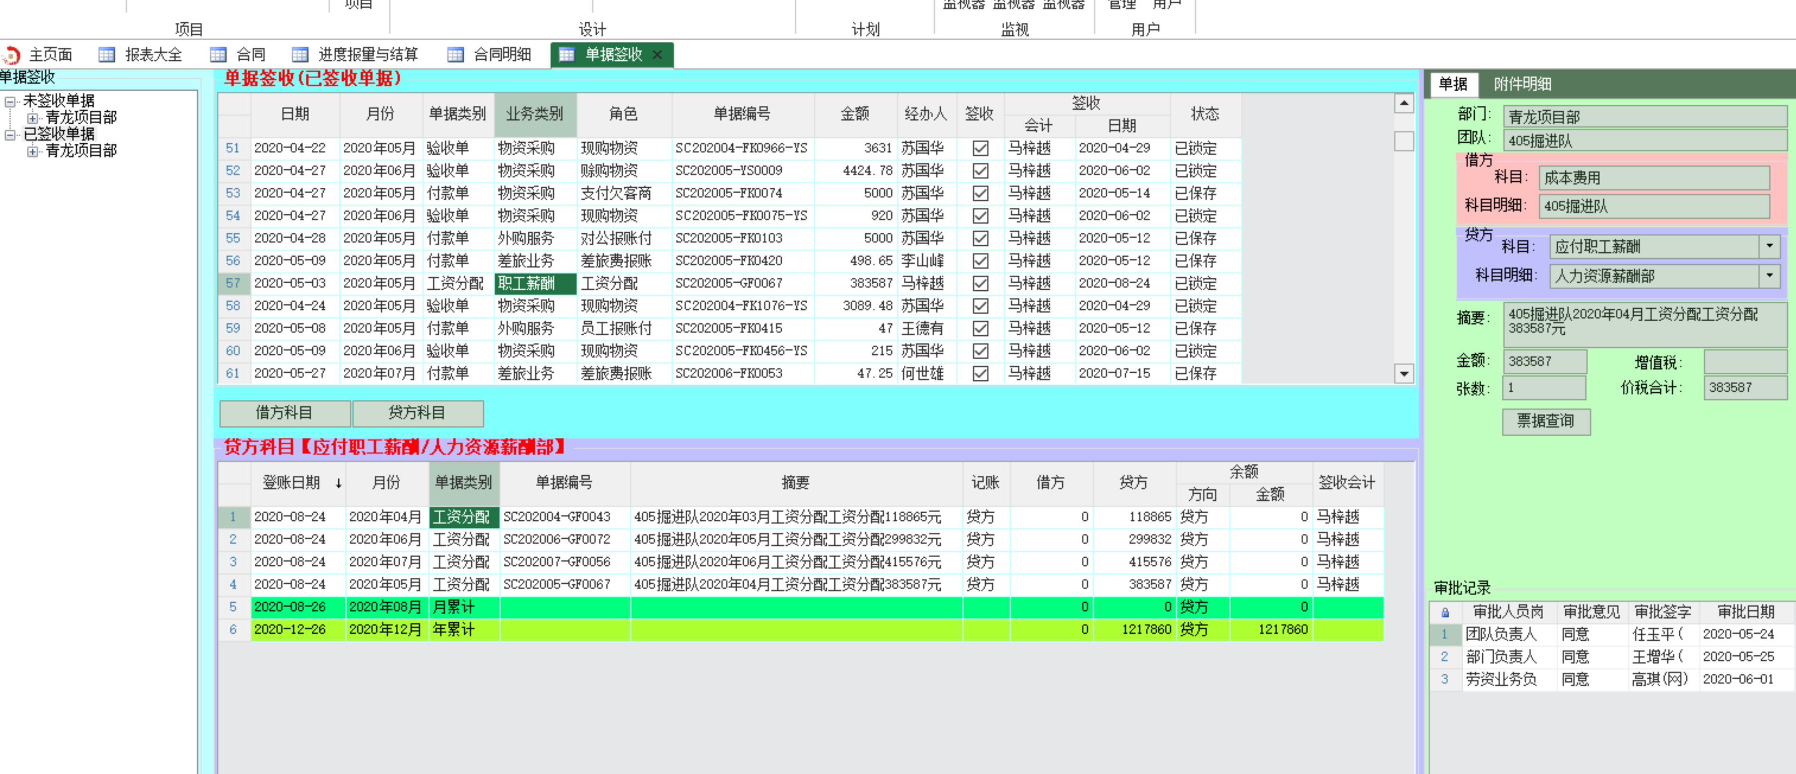
Task: Click the 进度报量与结算 tab grid icon
Action: [300, 55]
